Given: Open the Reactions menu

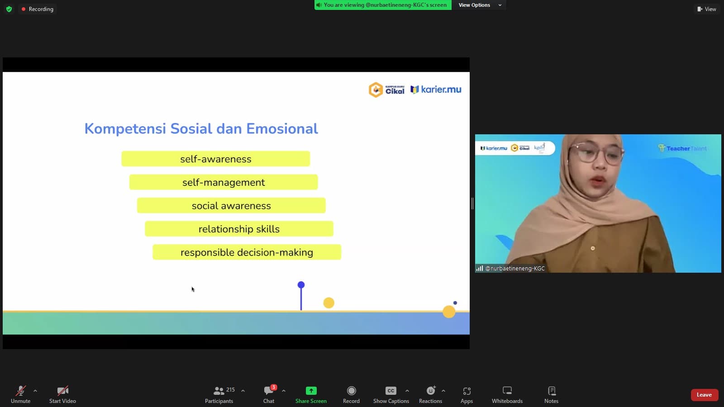Looking at the screenshot, I should click(430, 394).
